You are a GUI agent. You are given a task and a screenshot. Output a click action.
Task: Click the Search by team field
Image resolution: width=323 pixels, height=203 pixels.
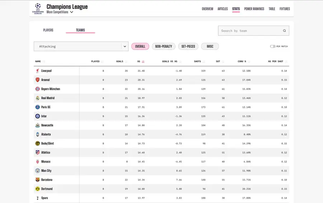[x=254, y=31]
